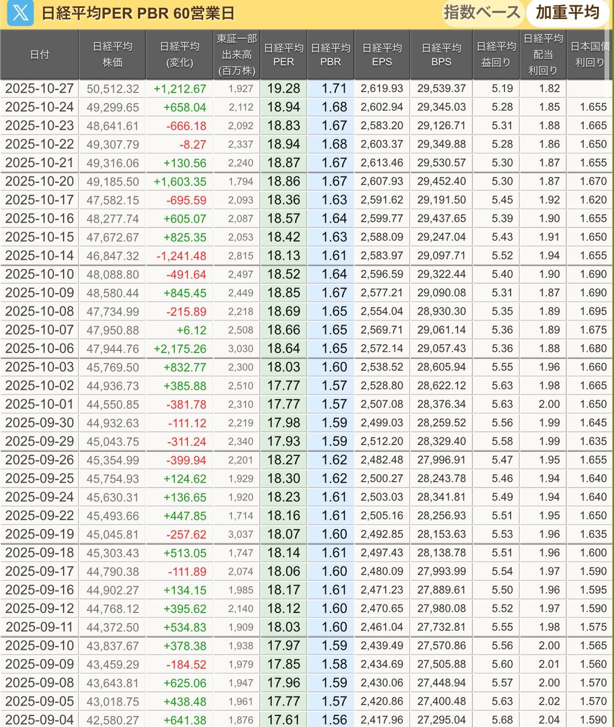Select the price 50,512.32

click(113, 89)
